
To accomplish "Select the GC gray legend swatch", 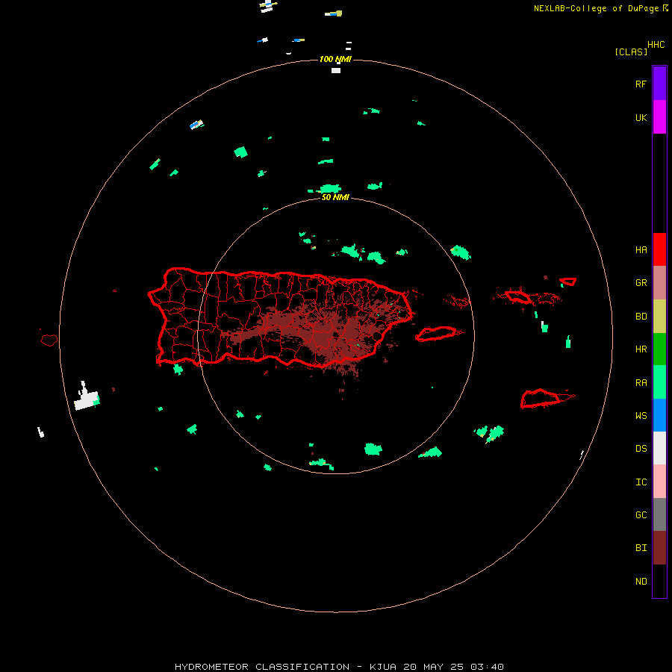I will tap(659, 514).
